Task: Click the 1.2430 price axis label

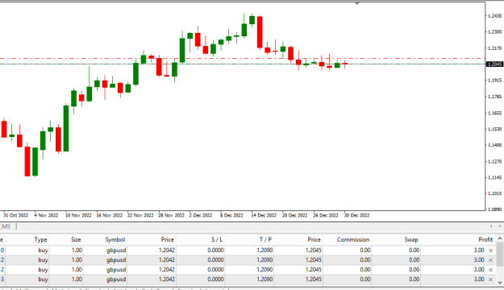Action: 494,16
